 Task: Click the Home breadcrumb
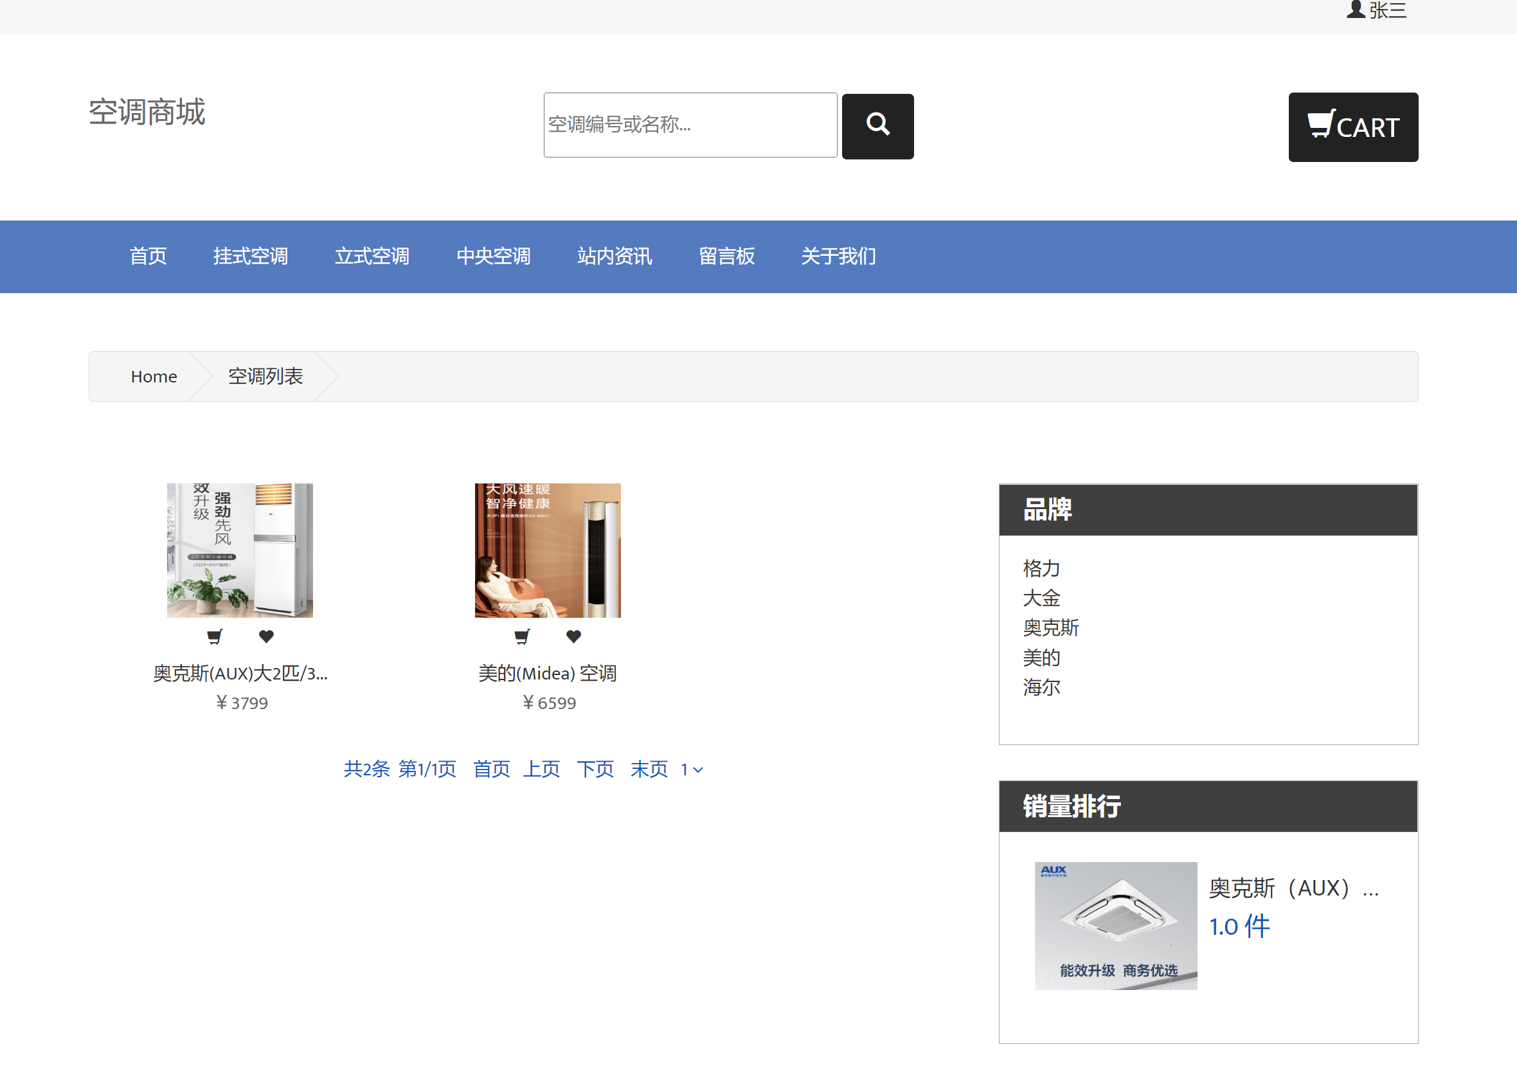click(x=153, y=376)
